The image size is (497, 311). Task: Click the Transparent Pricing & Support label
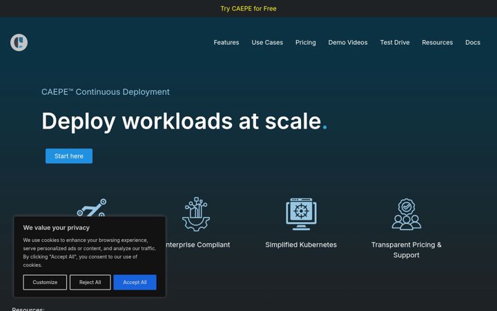point(407,250)
